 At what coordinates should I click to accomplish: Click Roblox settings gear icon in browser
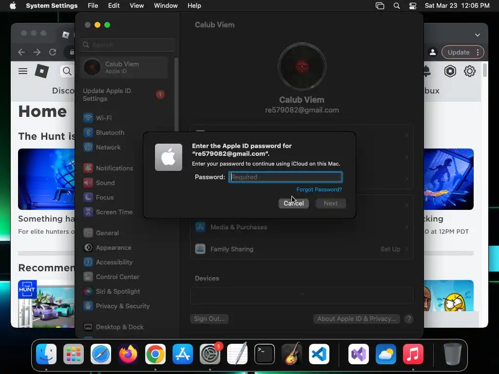[470, 71]
